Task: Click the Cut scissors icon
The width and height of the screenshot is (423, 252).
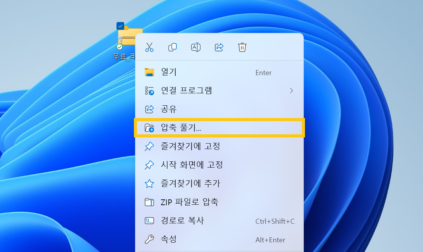Action: pyautogui.click(x=149, y=47)
